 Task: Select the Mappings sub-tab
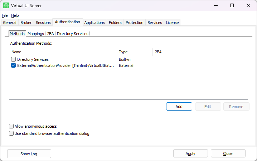(x=35, y=34)
